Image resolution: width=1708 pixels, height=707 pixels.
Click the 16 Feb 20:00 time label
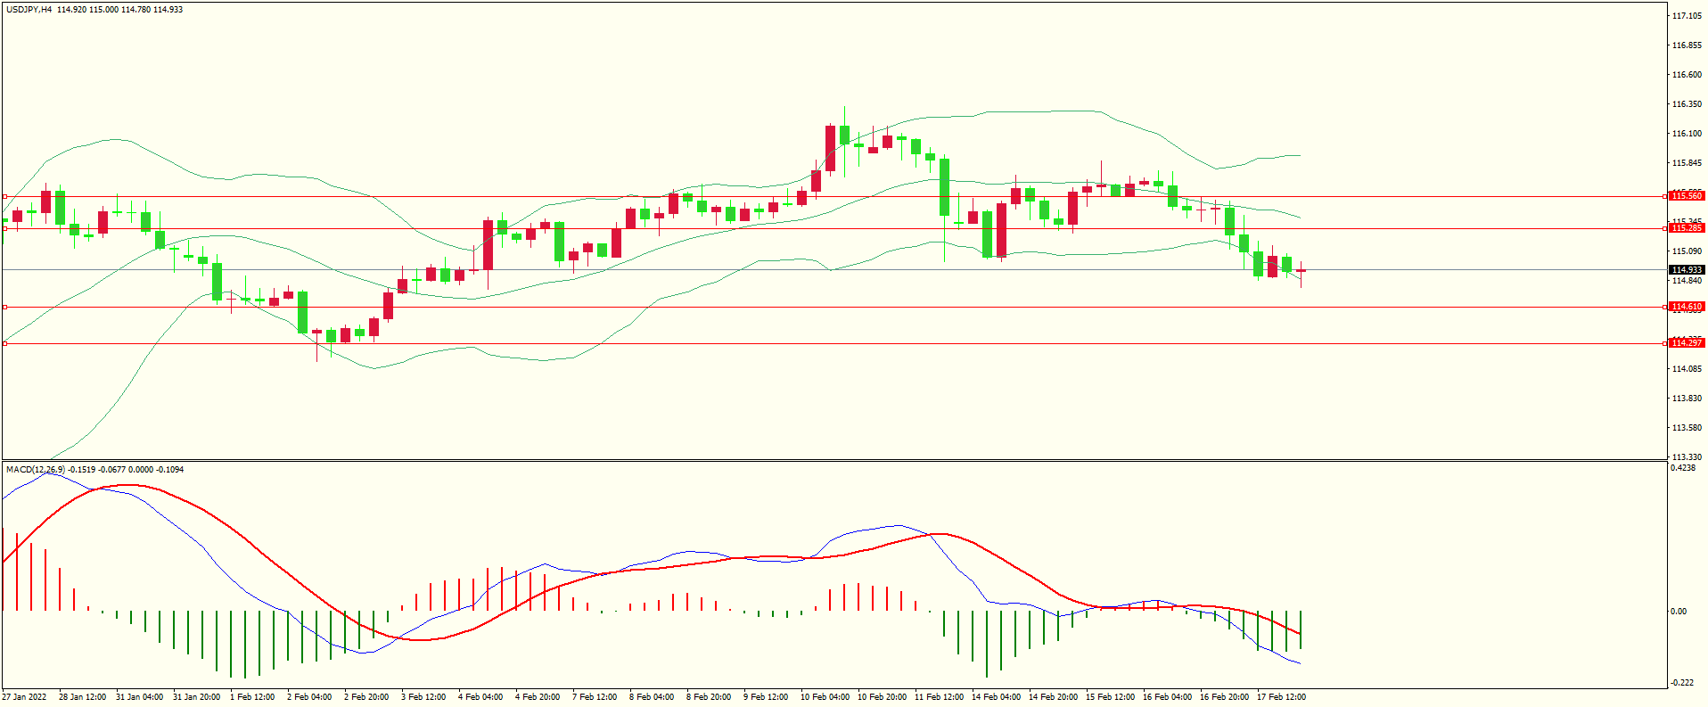click(1224, 697)
